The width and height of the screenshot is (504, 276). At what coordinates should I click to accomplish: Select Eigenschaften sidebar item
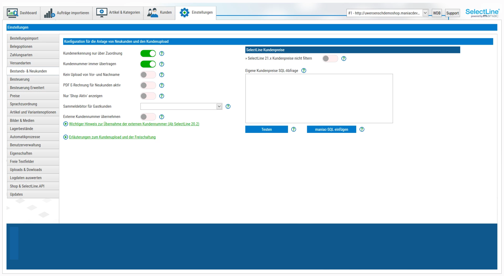[33, 153]
